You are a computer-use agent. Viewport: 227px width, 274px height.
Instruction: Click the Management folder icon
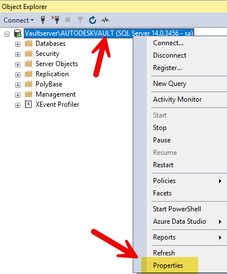pos(29,94)
